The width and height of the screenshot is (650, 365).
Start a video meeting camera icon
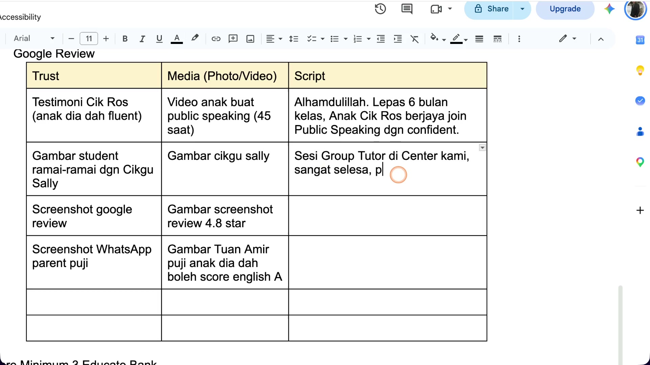(x=436, y=9)
